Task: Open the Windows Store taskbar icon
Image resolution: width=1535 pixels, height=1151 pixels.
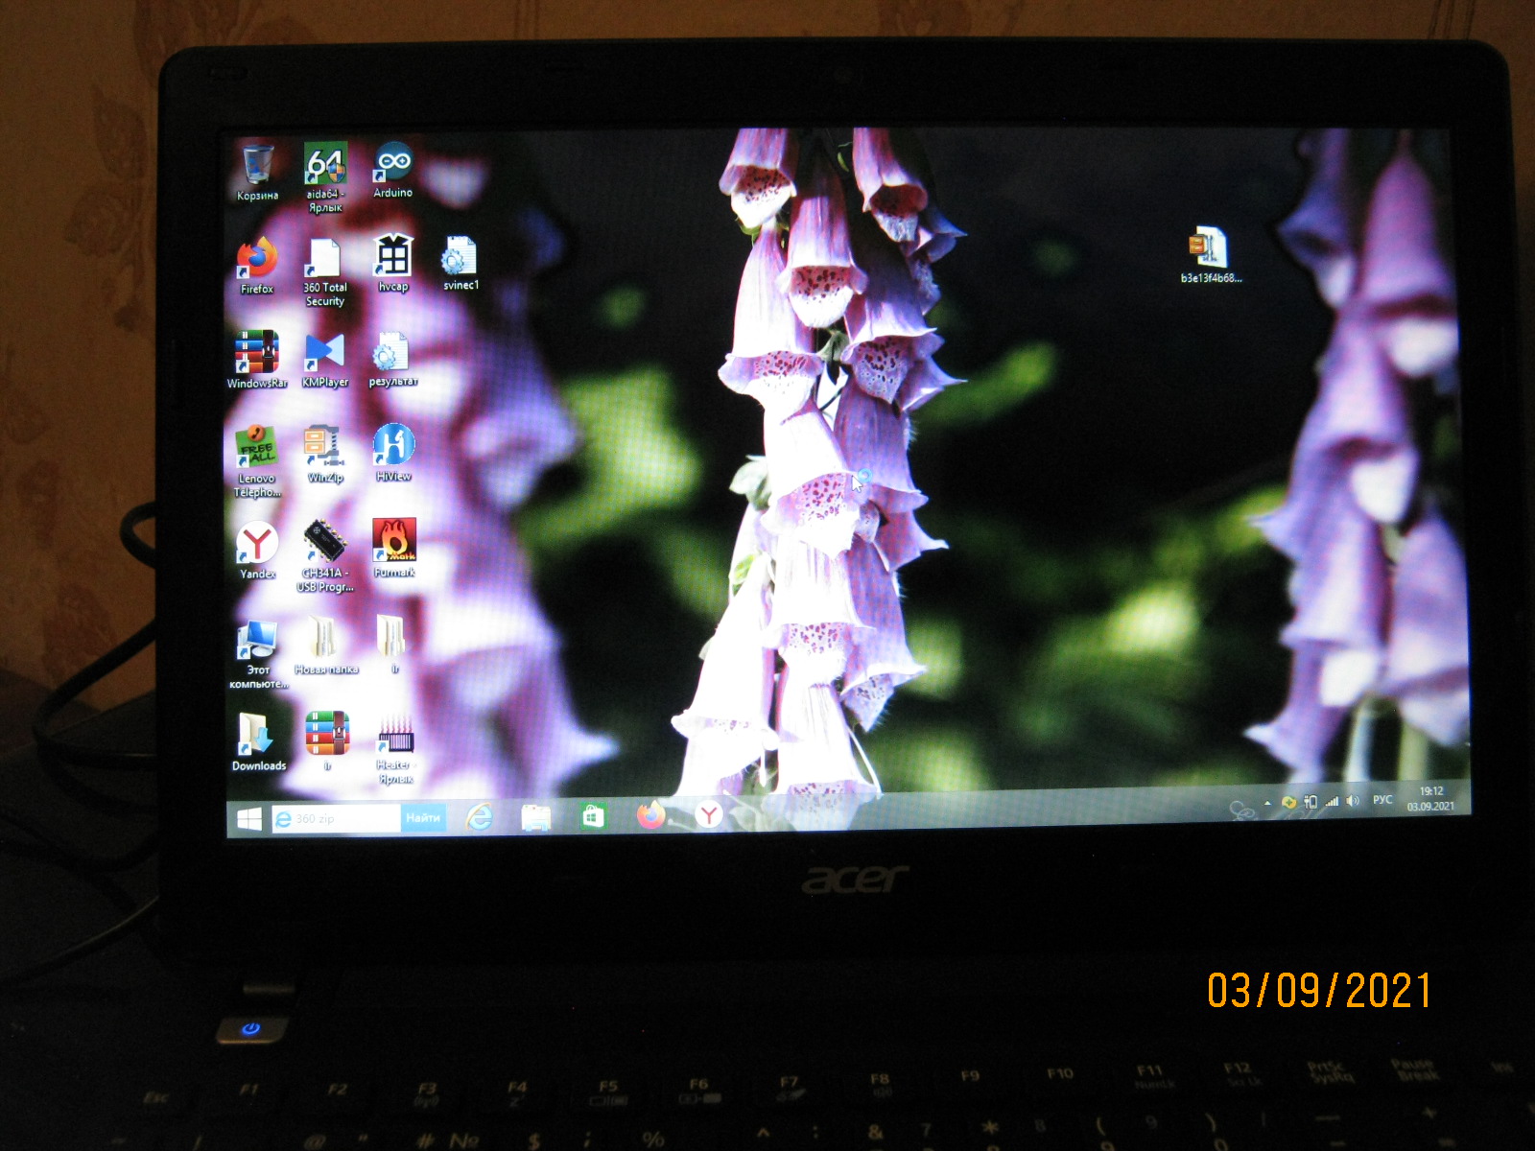Action: (593, 817)
